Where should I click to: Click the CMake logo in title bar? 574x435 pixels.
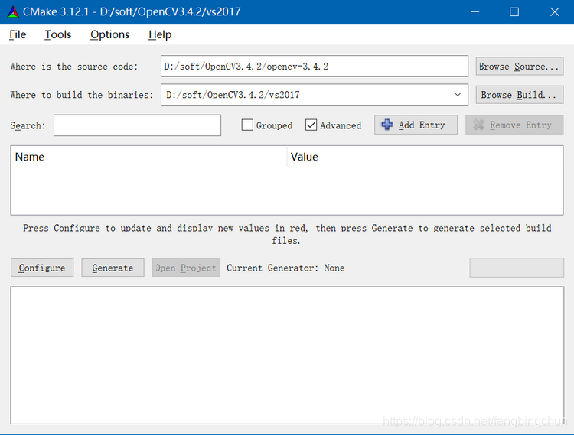[x=13, y=11]
